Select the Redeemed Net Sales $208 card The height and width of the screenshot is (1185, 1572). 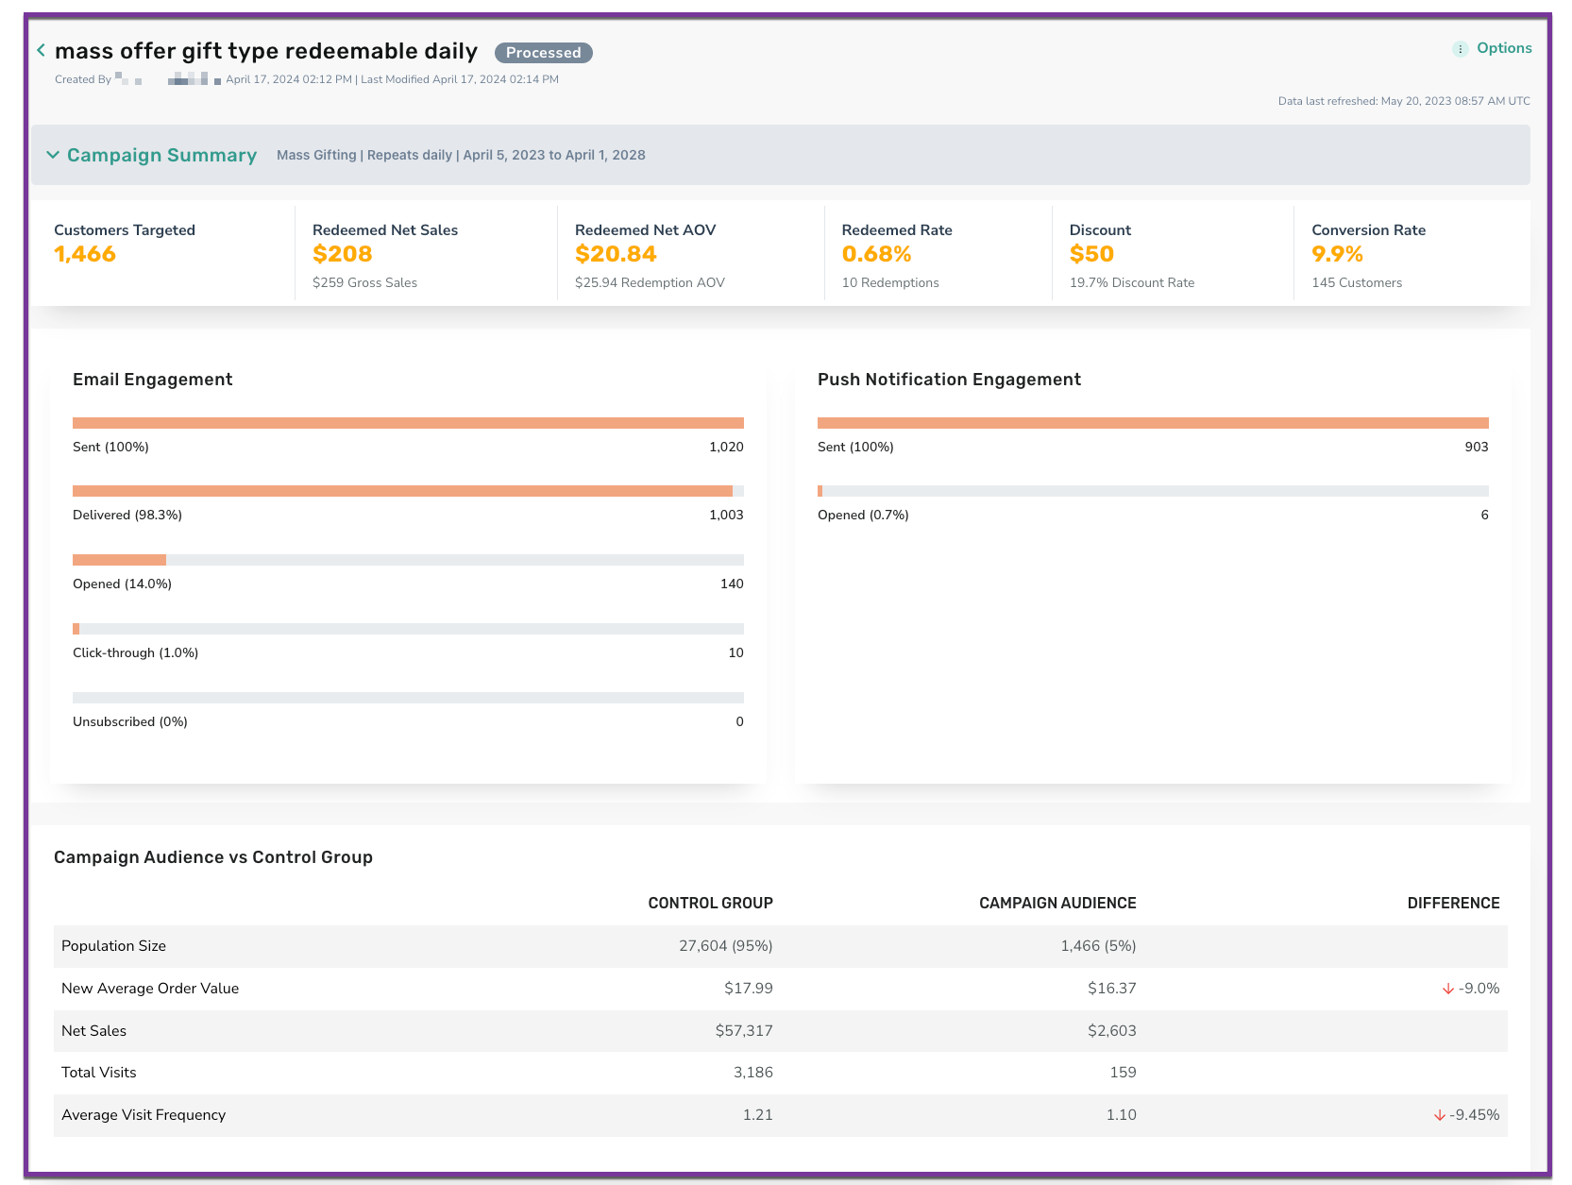(x=426, y=253)
